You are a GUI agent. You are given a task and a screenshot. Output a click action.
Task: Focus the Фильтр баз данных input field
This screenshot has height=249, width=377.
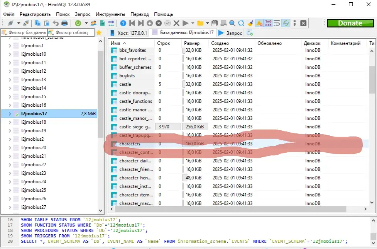24,32
